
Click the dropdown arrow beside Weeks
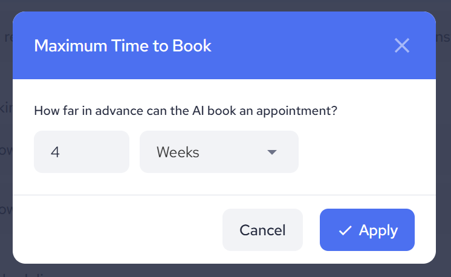[272, 152]
